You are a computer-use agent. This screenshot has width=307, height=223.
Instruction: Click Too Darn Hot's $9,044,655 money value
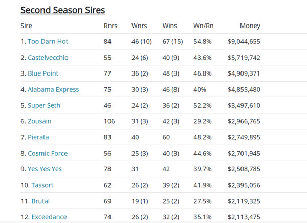(x=244, y=41)
